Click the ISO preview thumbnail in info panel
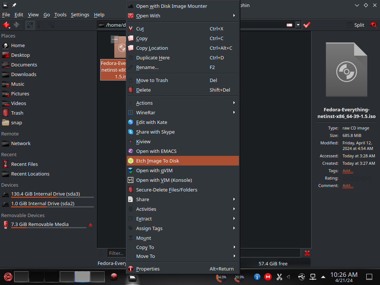Viewport: 380px width, 285px height. pos(346,70)
